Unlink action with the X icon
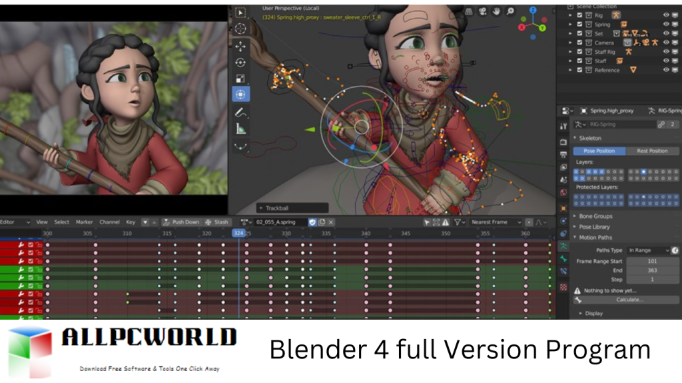Viewport: 682px width, 383px height. coord(331,222)
